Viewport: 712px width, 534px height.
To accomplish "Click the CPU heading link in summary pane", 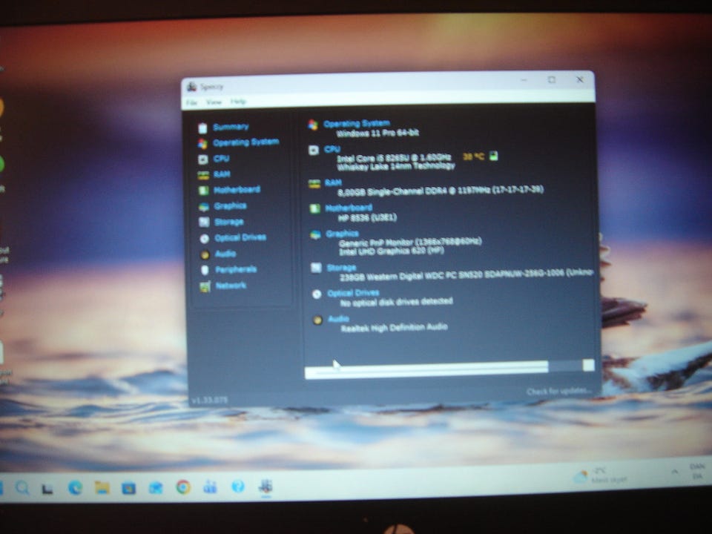I will coord(332,149).
